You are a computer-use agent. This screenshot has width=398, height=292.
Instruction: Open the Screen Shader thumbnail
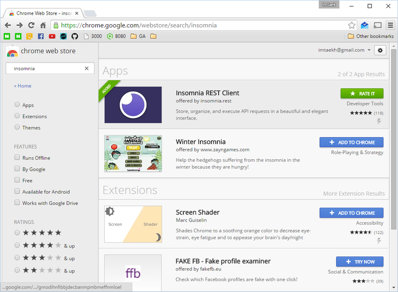[x=133, y=224]
